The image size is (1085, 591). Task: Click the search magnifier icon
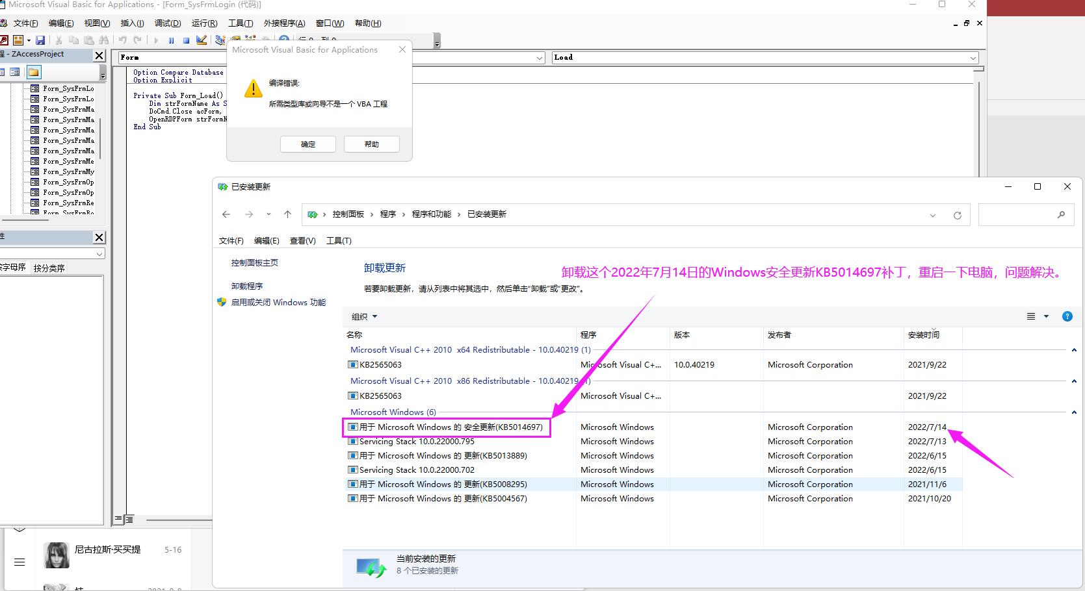point(1061,214)
